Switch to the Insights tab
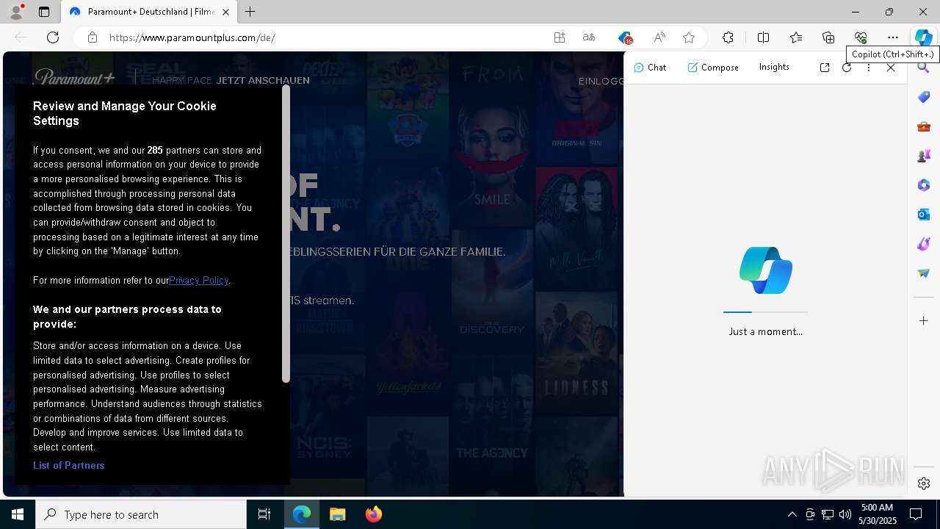This screenshot has height=529, width=940. (774, 67)
